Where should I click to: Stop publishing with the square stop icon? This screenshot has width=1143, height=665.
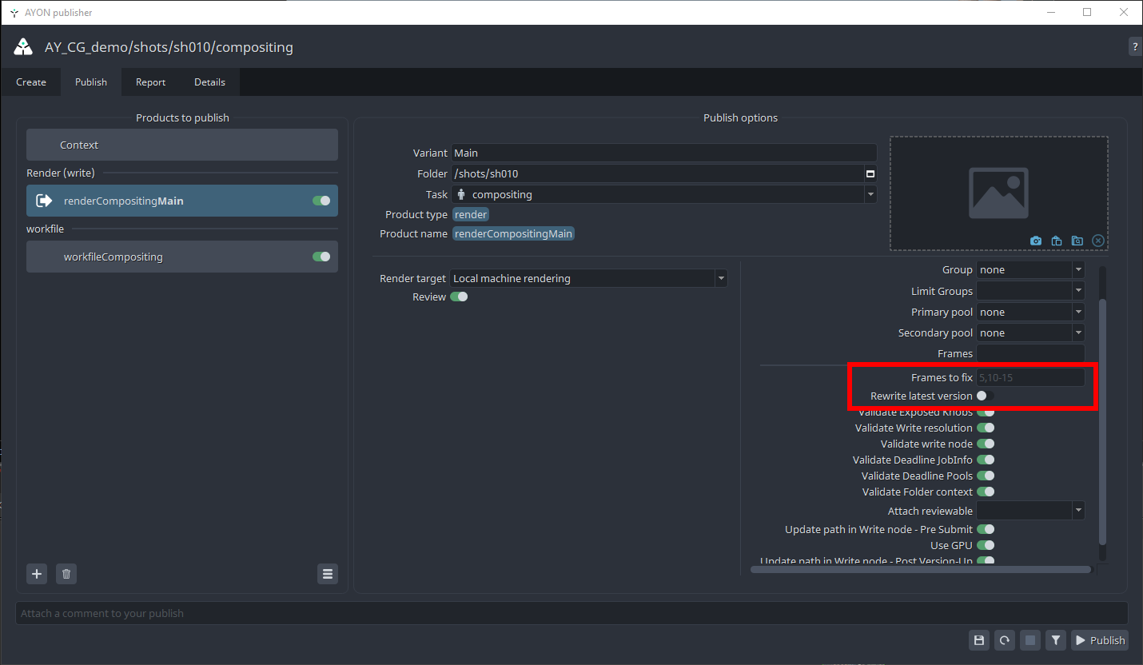1030,639
